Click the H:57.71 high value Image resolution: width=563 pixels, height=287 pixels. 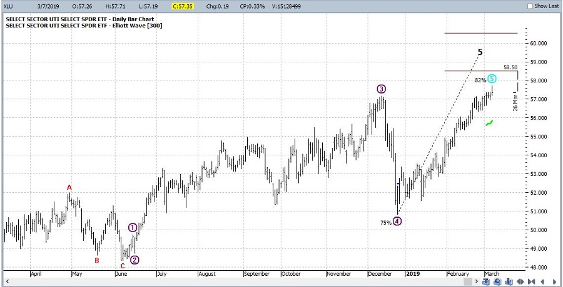(x=115, y=6)
